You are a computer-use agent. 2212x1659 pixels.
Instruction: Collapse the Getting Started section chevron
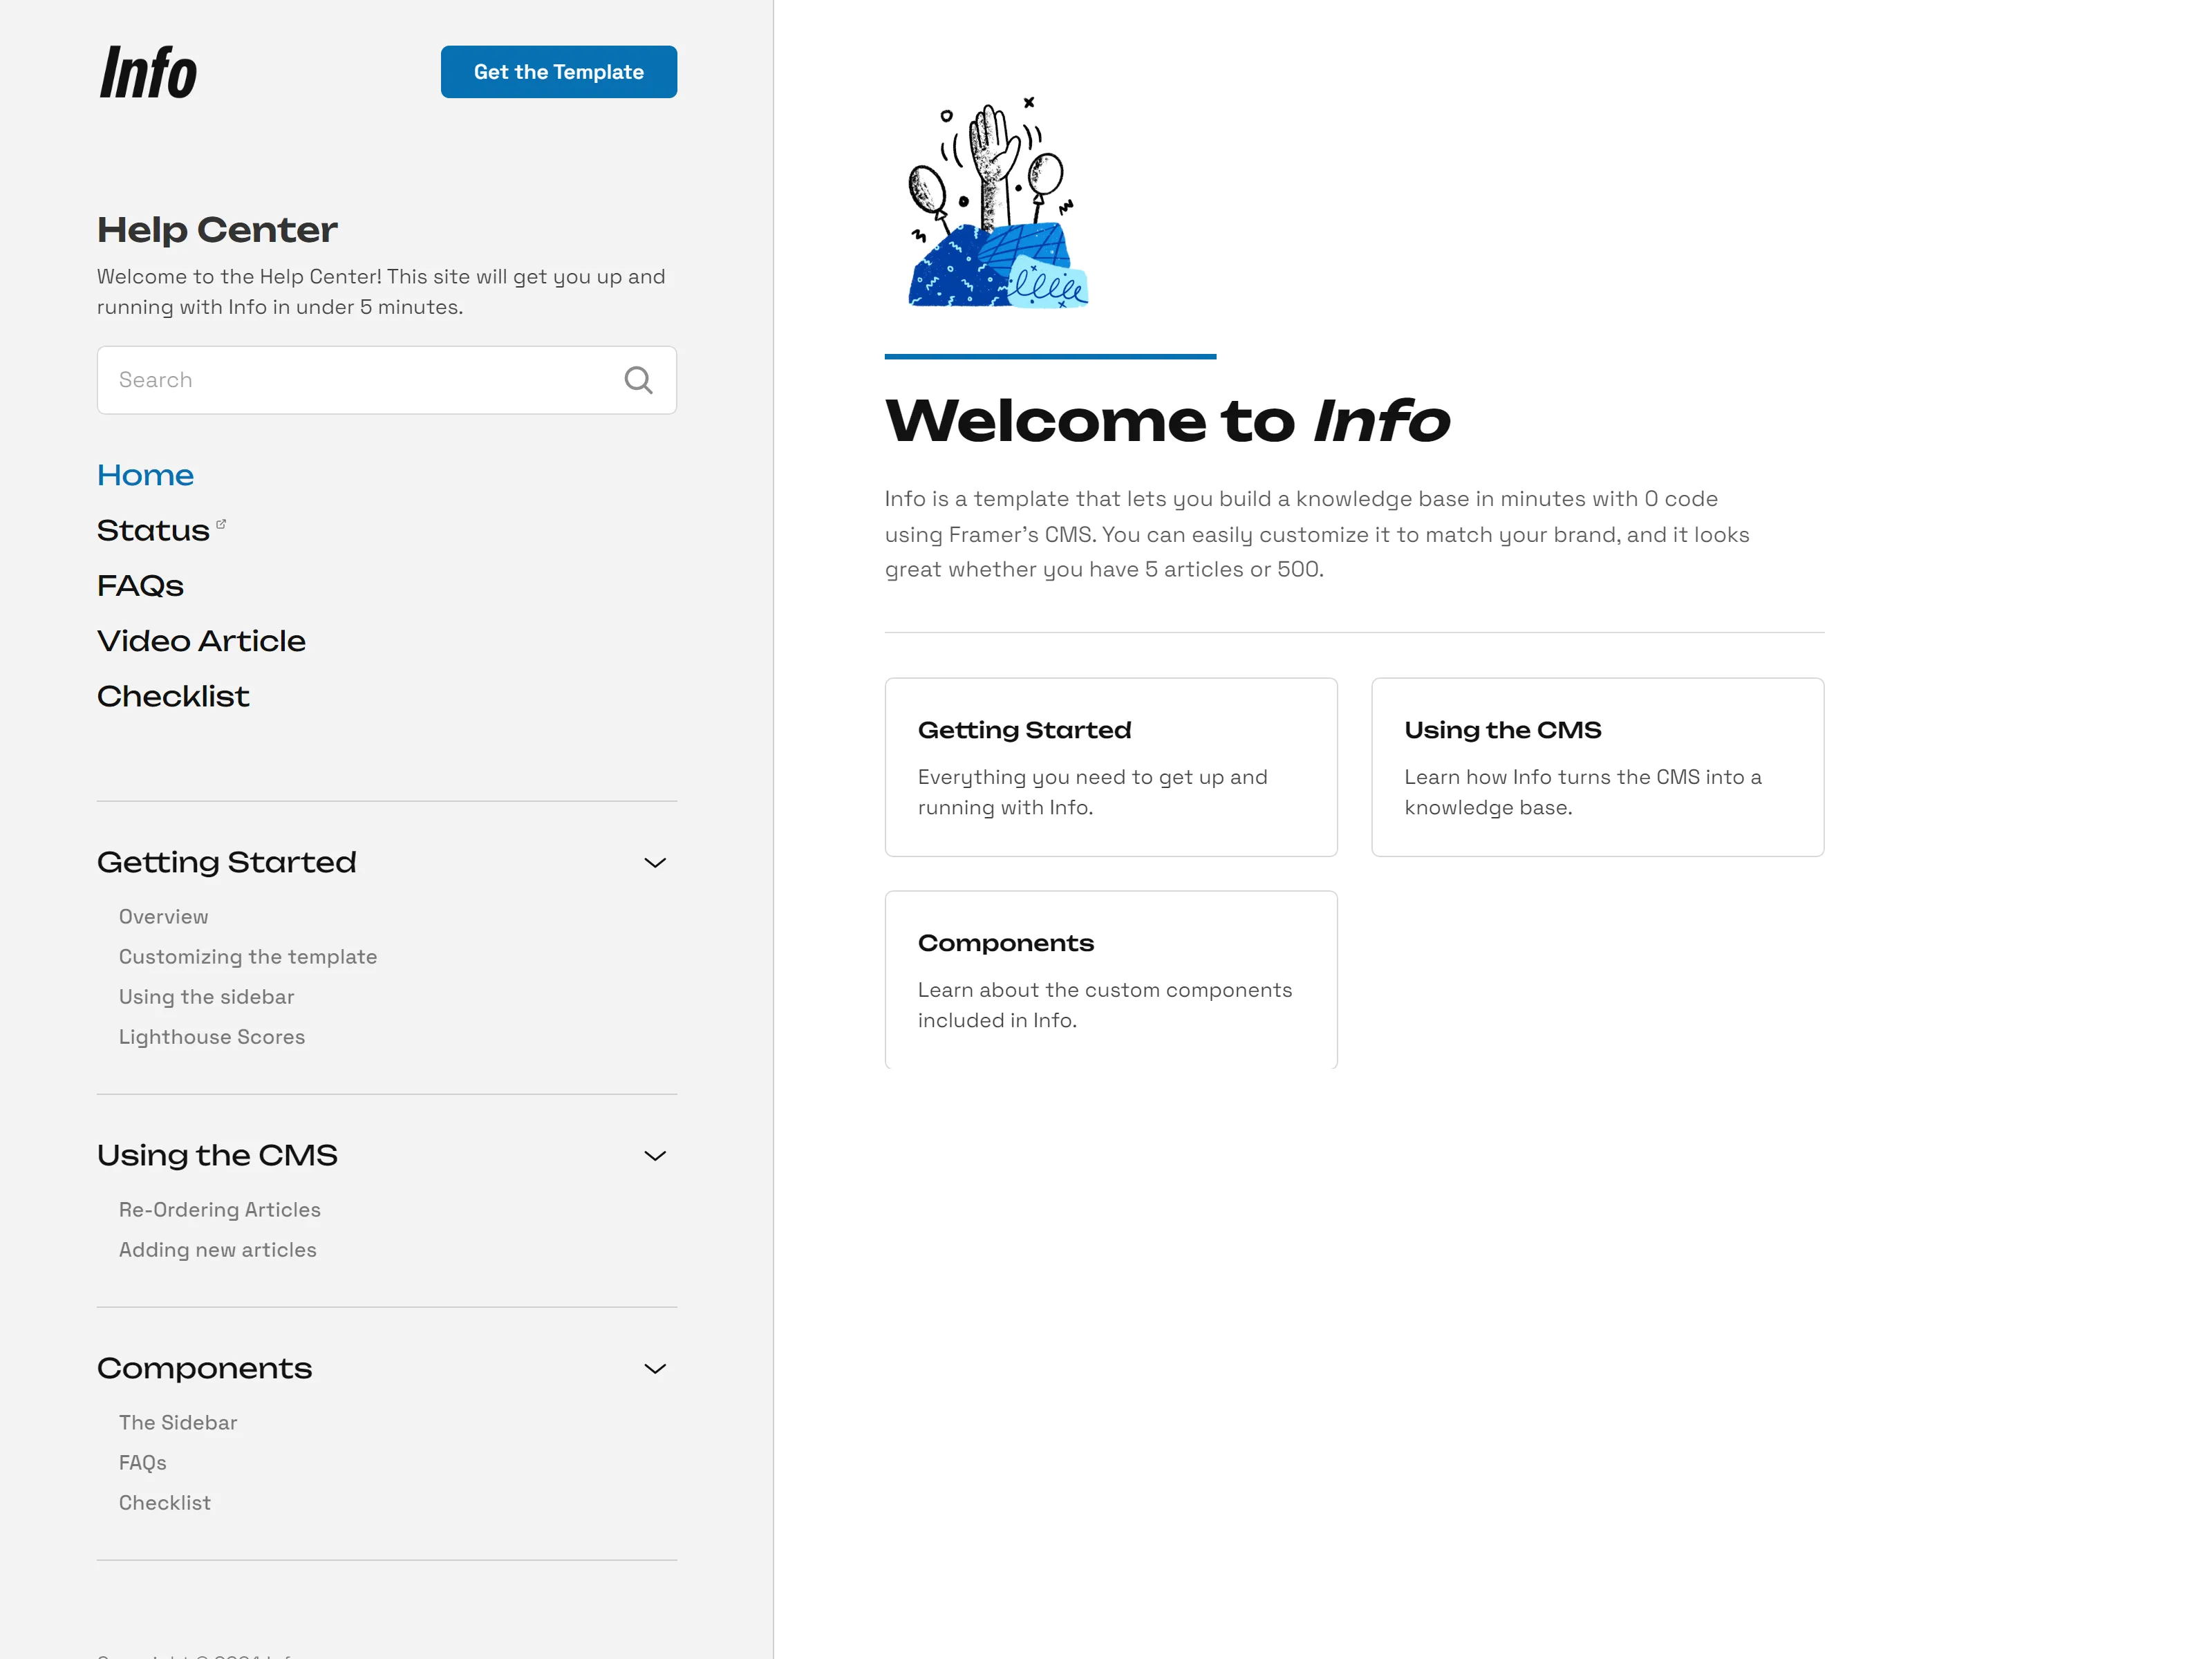pos(655,862)
